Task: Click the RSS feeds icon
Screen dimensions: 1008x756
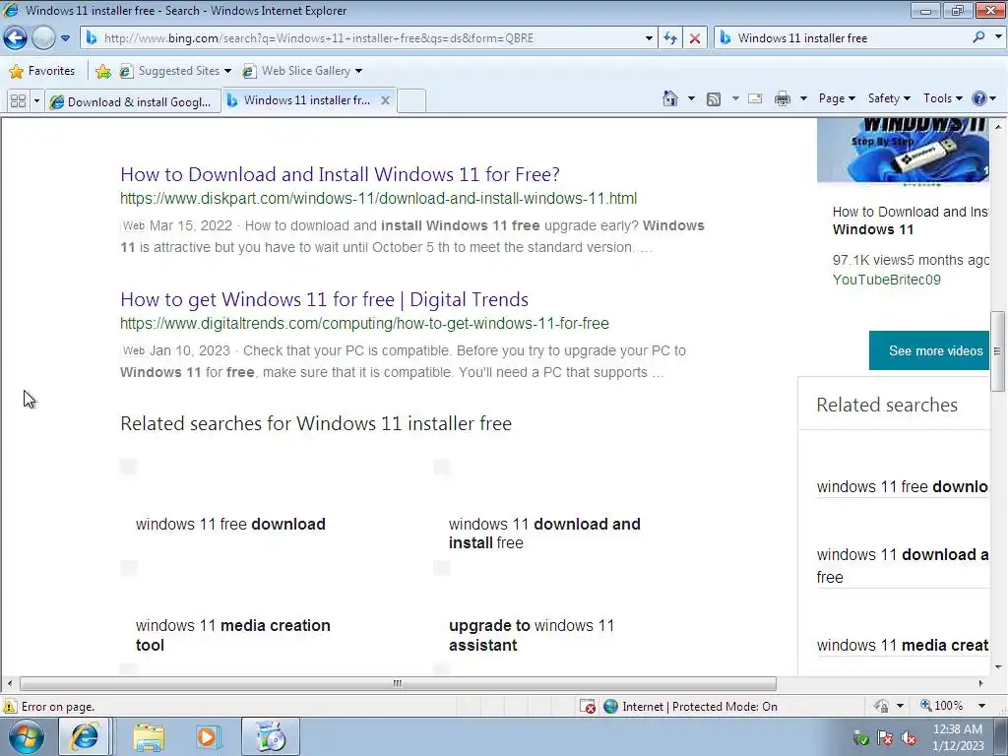Action: coord(714,98)
